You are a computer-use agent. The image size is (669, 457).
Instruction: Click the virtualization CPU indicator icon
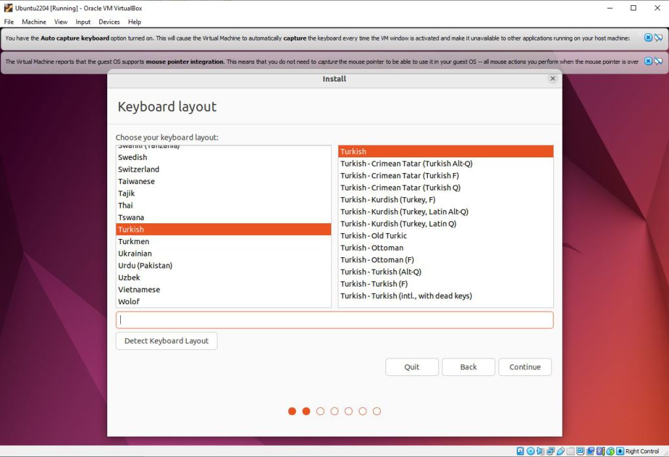point(601,451)
